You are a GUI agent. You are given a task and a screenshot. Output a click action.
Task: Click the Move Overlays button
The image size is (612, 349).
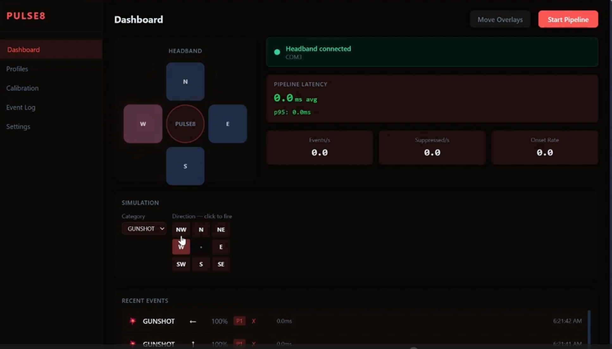tap(500, 20)
